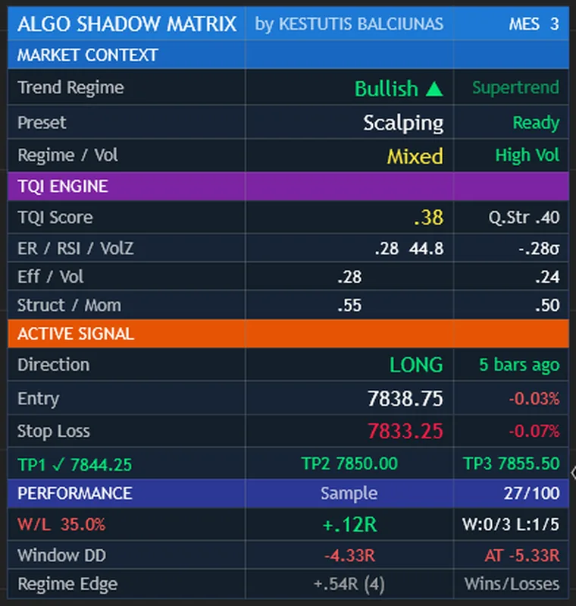Click the TP3 7855.50 target
576x606 pixels.
pyautogui.click(x=511, y=463)
